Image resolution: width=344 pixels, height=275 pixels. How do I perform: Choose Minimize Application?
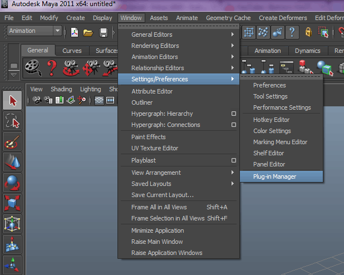[x=179, y=230]
